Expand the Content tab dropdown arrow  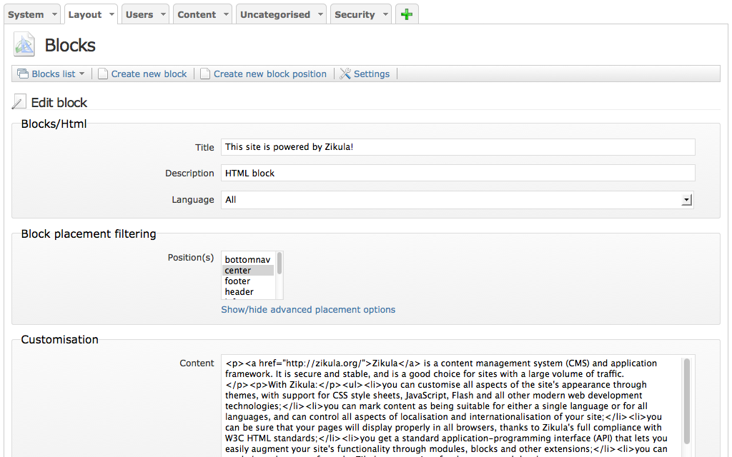[225, 15]
